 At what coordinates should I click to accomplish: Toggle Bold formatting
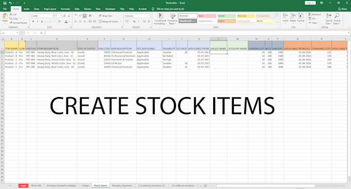point(33,22)
